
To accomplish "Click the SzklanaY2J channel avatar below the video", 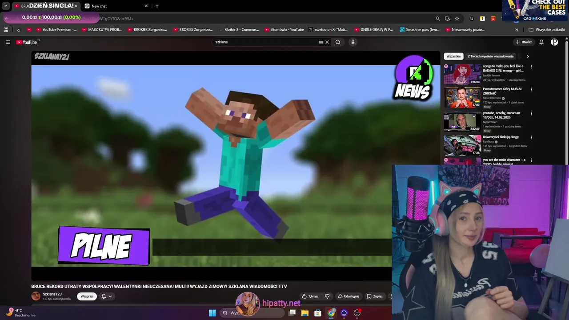I will 36,296.
